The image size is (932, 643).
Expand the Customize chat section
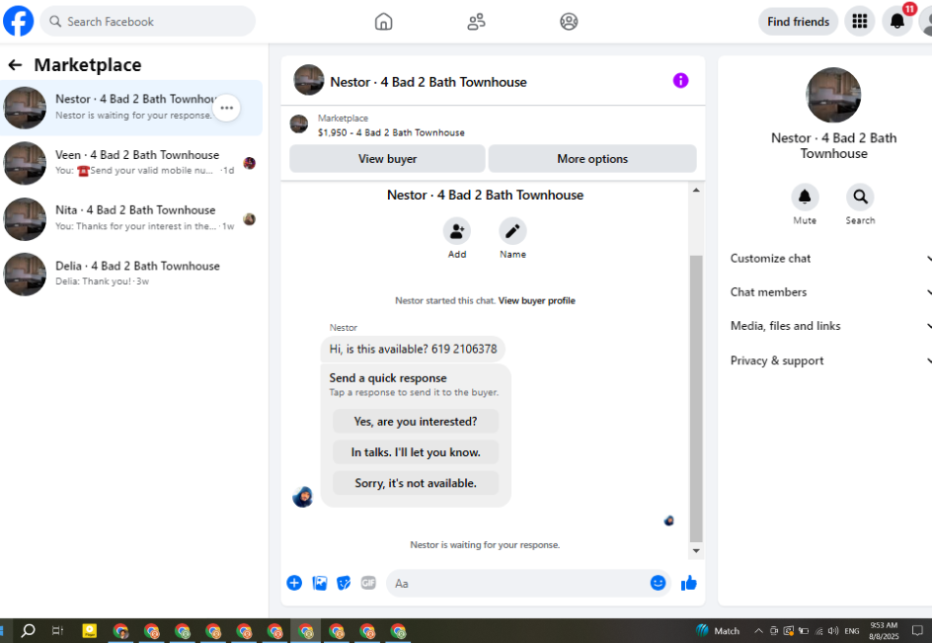(829, 258)
